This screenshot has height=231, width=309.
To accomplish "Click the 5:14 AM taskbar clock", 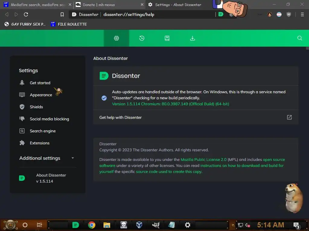I will pyautogui.click(x=271, y=225).
